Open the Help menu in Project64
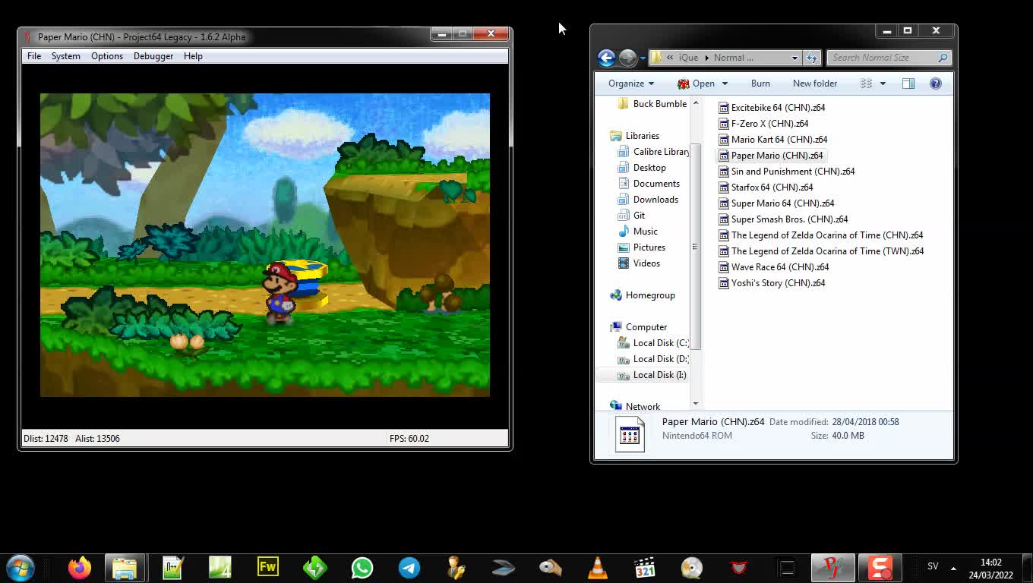The width and height of the screenshot is (1033, 583). coord(193,56)
